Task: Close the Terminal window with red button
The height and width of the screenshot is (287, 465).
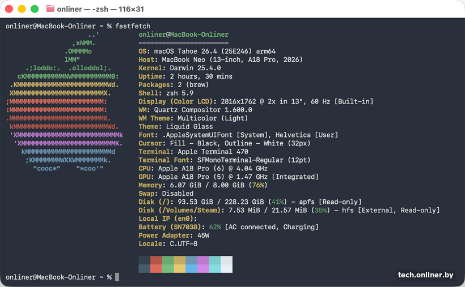Action: pyautogui.click(x=9, y=9)
